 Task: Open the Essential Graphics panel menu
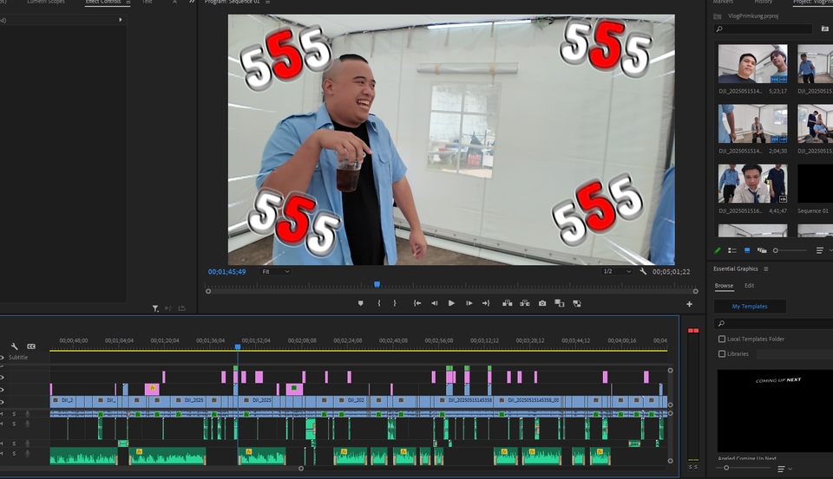(765, 269)
